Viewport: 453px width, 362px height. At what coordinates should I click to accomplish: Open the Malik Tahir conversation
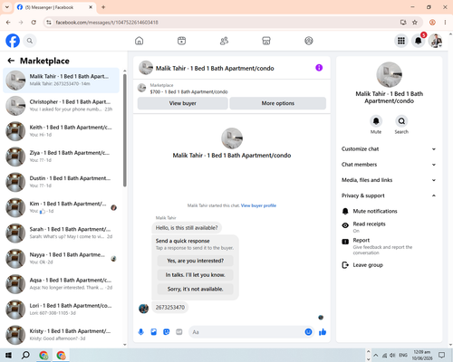pos(61,81)
